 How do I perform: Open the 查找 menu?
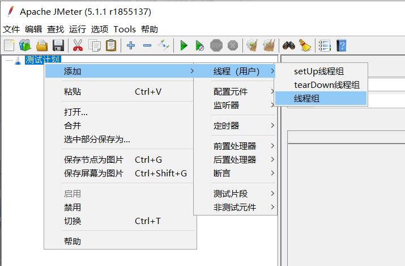56,29
